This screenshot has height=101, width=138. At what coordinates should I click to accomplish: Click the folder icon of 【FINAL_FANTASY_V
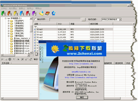12,38
